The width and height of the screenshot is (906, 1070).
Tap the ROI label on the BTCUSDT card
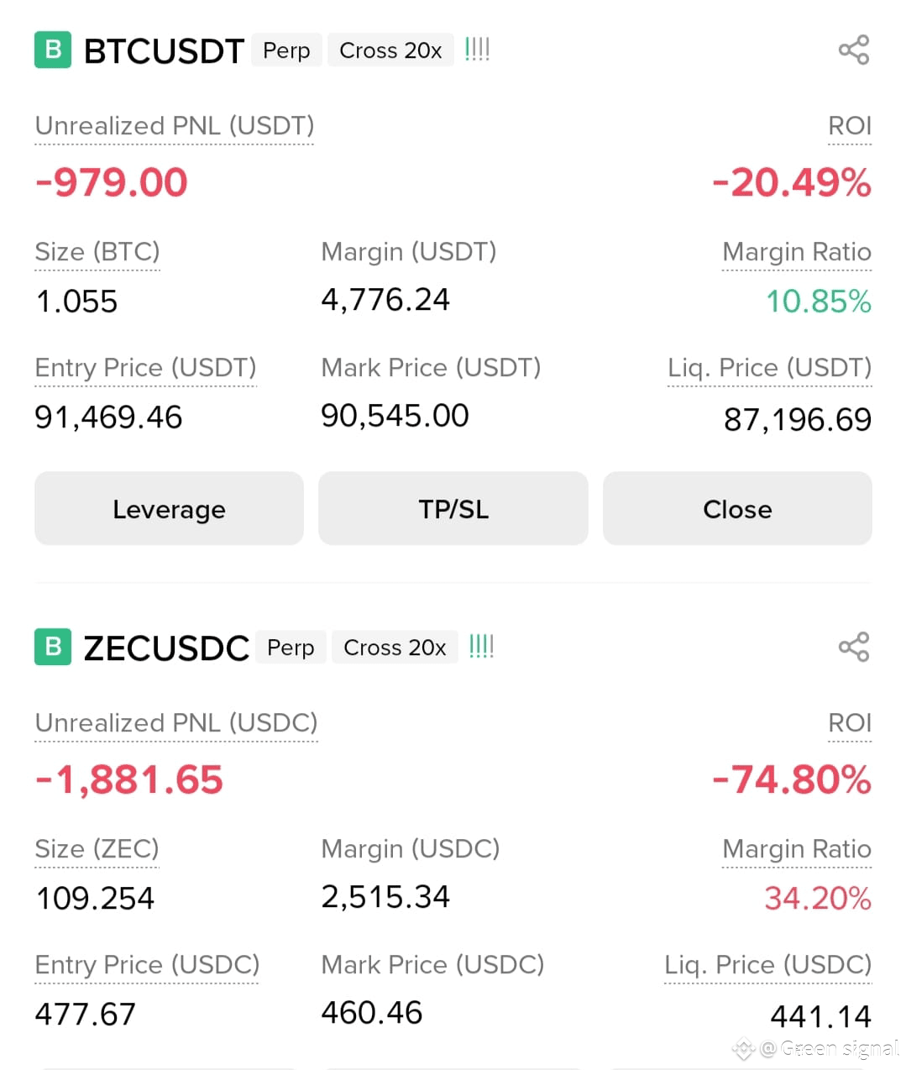point(850,126)
